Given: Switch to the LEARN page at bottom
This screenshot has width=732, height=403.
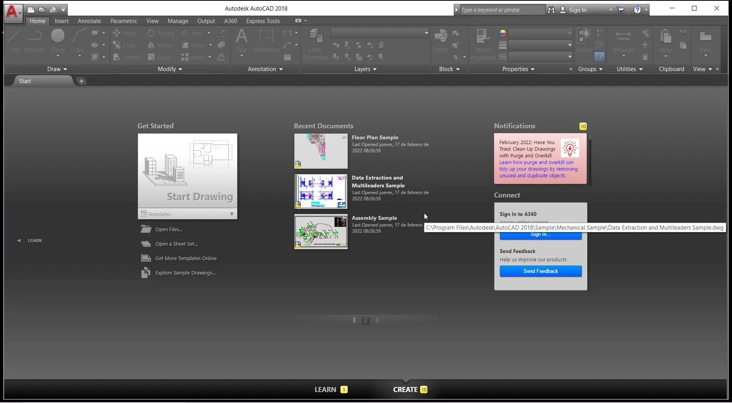Looking at the screenshot, I should pyautogui.click(x=331, y=390).
